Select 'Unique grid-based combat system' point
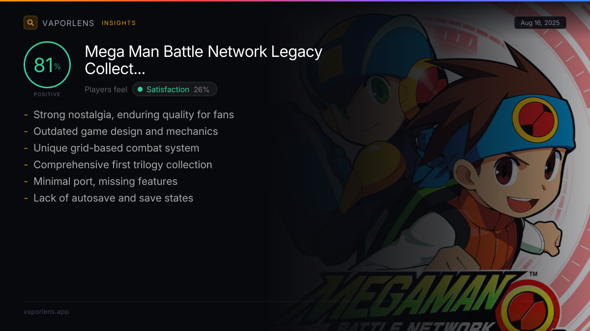 tap(117, 148)
